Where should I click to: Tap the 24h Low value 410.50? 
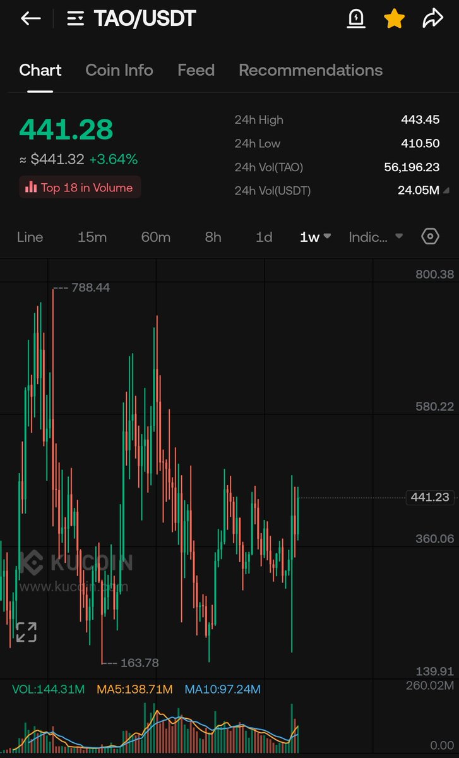[420, 143]
